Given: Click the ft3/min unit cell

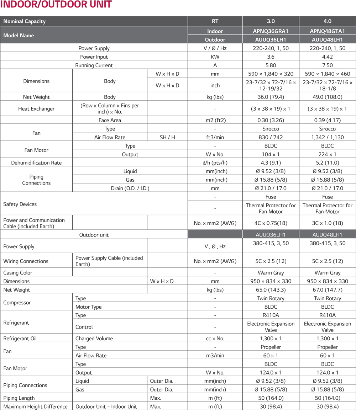Looking at the screenshot, I should (215, 137).
